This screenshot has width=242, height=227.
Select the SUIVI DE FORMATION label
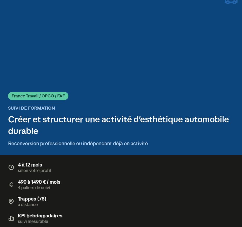[32, 108]
